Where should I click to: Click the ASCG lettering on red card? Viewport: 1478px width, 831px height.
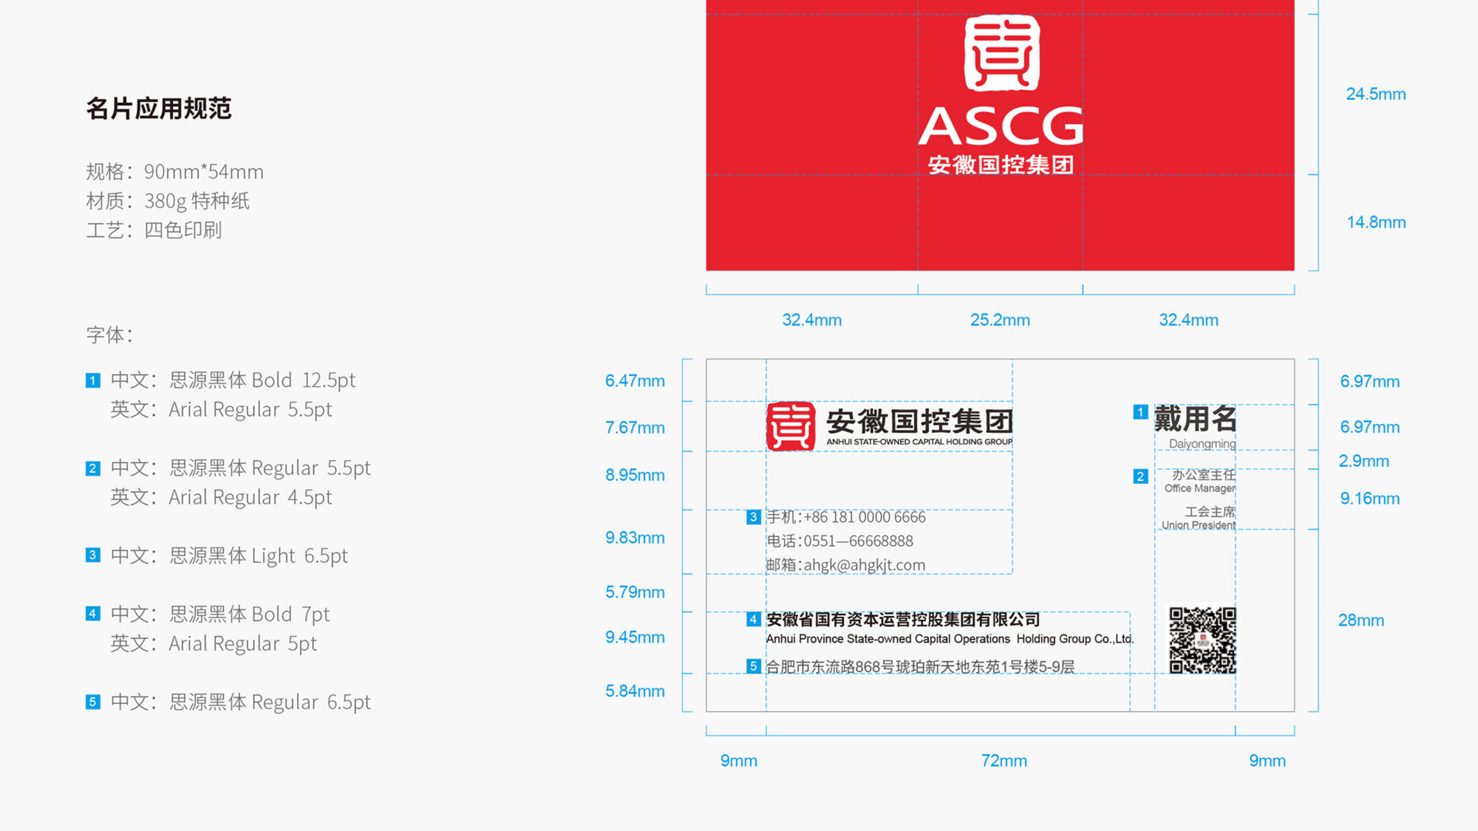click(x=1001, y=126)
